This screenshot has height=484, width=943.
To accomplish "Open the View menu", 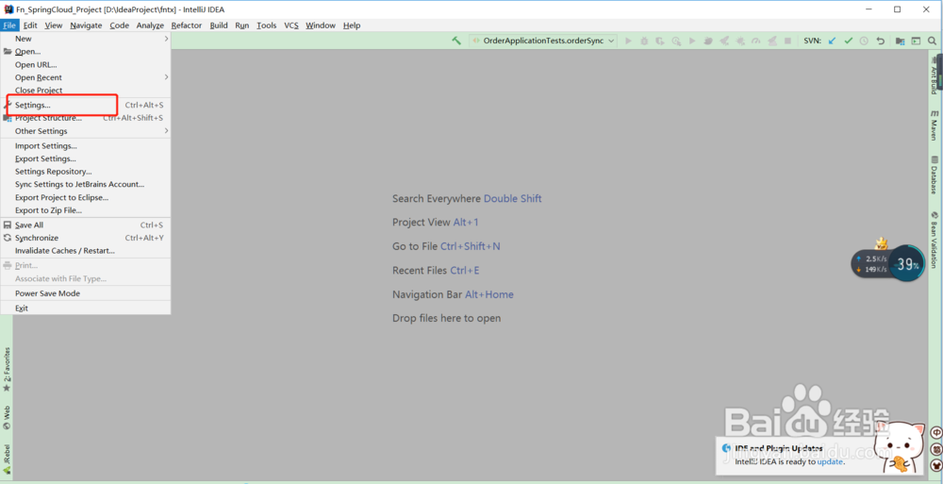I will click(x=54, y=25).
